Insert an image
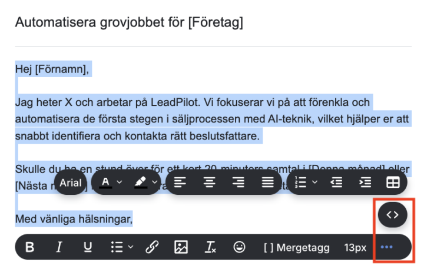Image resolution: width=424 pixels, height=272 pixels. tap(181, 248)
